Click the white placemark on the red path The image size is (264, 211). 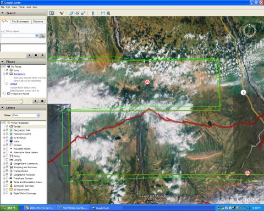click(x=87, y=136)
